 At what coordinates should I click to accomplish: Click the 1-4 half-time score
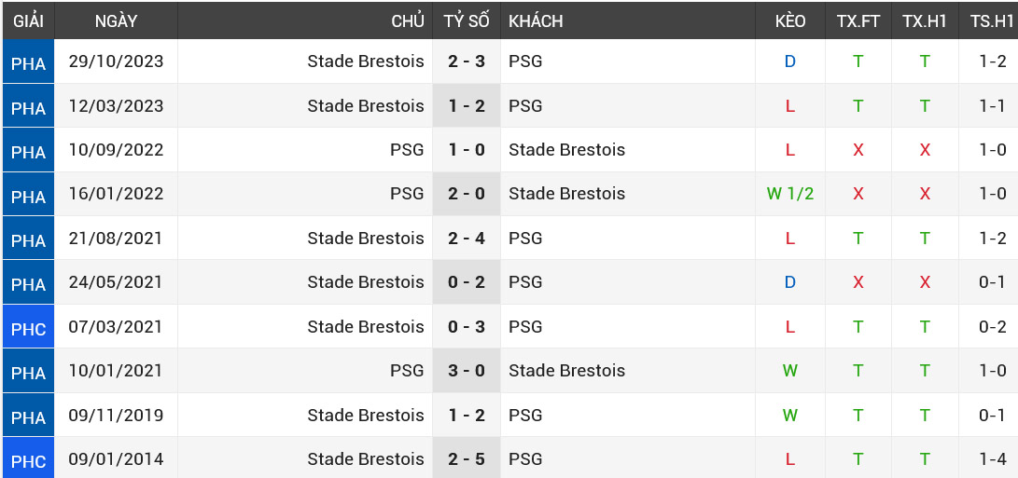(992, 458)
